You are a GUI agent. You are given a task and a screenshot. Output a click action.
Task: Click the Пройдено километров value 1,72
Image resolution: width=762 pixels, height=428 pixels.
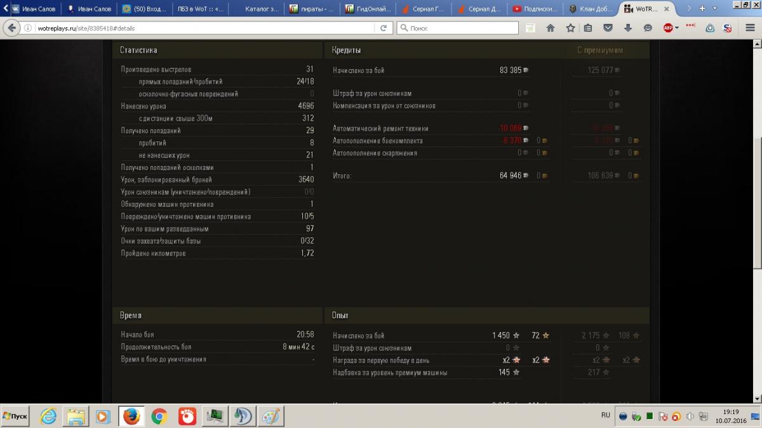click(x=307, y=254)
